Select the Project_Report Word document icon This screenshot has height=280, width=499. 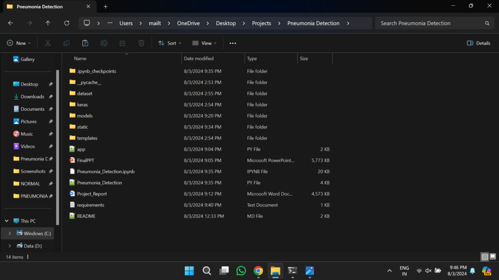[73, 194]
